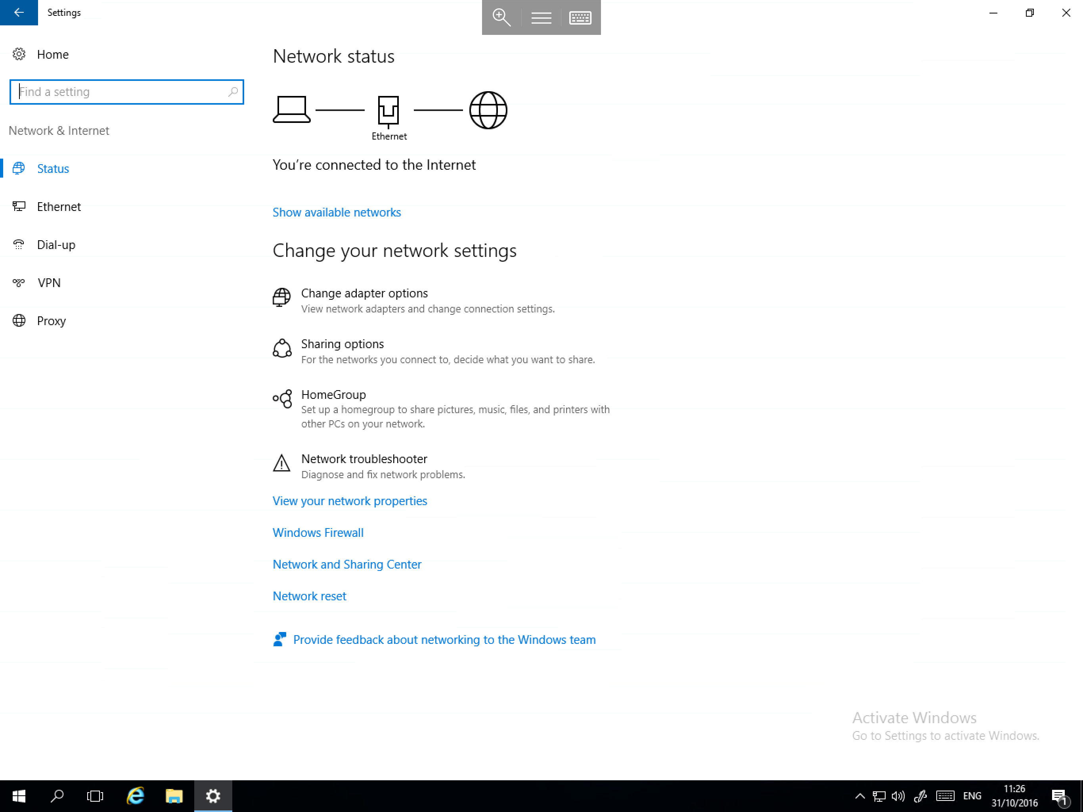The image size is (1083, 812).
Task: Click Show available networks link
Action: 336,212
